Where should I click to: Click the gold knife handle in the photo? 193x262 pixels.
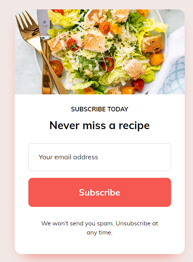pyautogui.click(x=46, y=67)
